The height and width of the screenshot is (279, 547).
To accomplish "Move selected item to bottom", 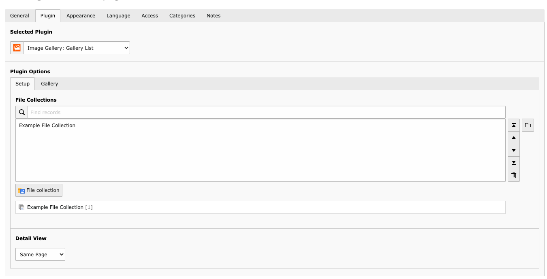I will coord(514,163).
